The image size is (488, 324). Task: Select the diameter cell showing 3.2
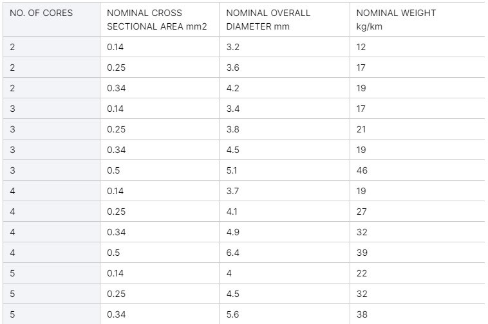[x=285, y=47]
